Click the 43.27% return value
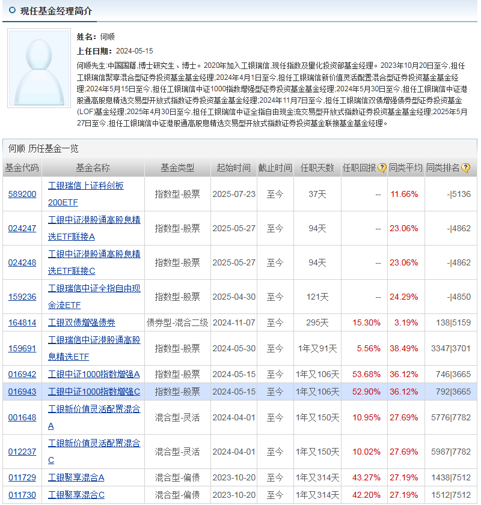The height and width of the screenshot is (505, 481). (366, 477)
